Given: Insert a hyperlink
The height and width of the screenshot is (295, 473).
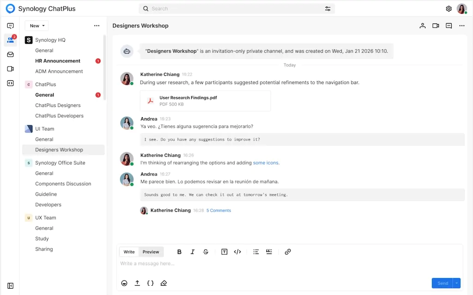Looking at the screenshot, I should coord(288,252).
